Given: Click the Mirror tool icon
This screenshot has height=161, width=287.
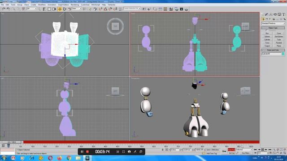Looking at the screenshot, I should coord(144,9).
